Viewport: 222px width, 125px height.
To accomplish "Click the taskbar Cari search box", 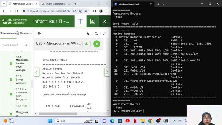I will [74, 121].
